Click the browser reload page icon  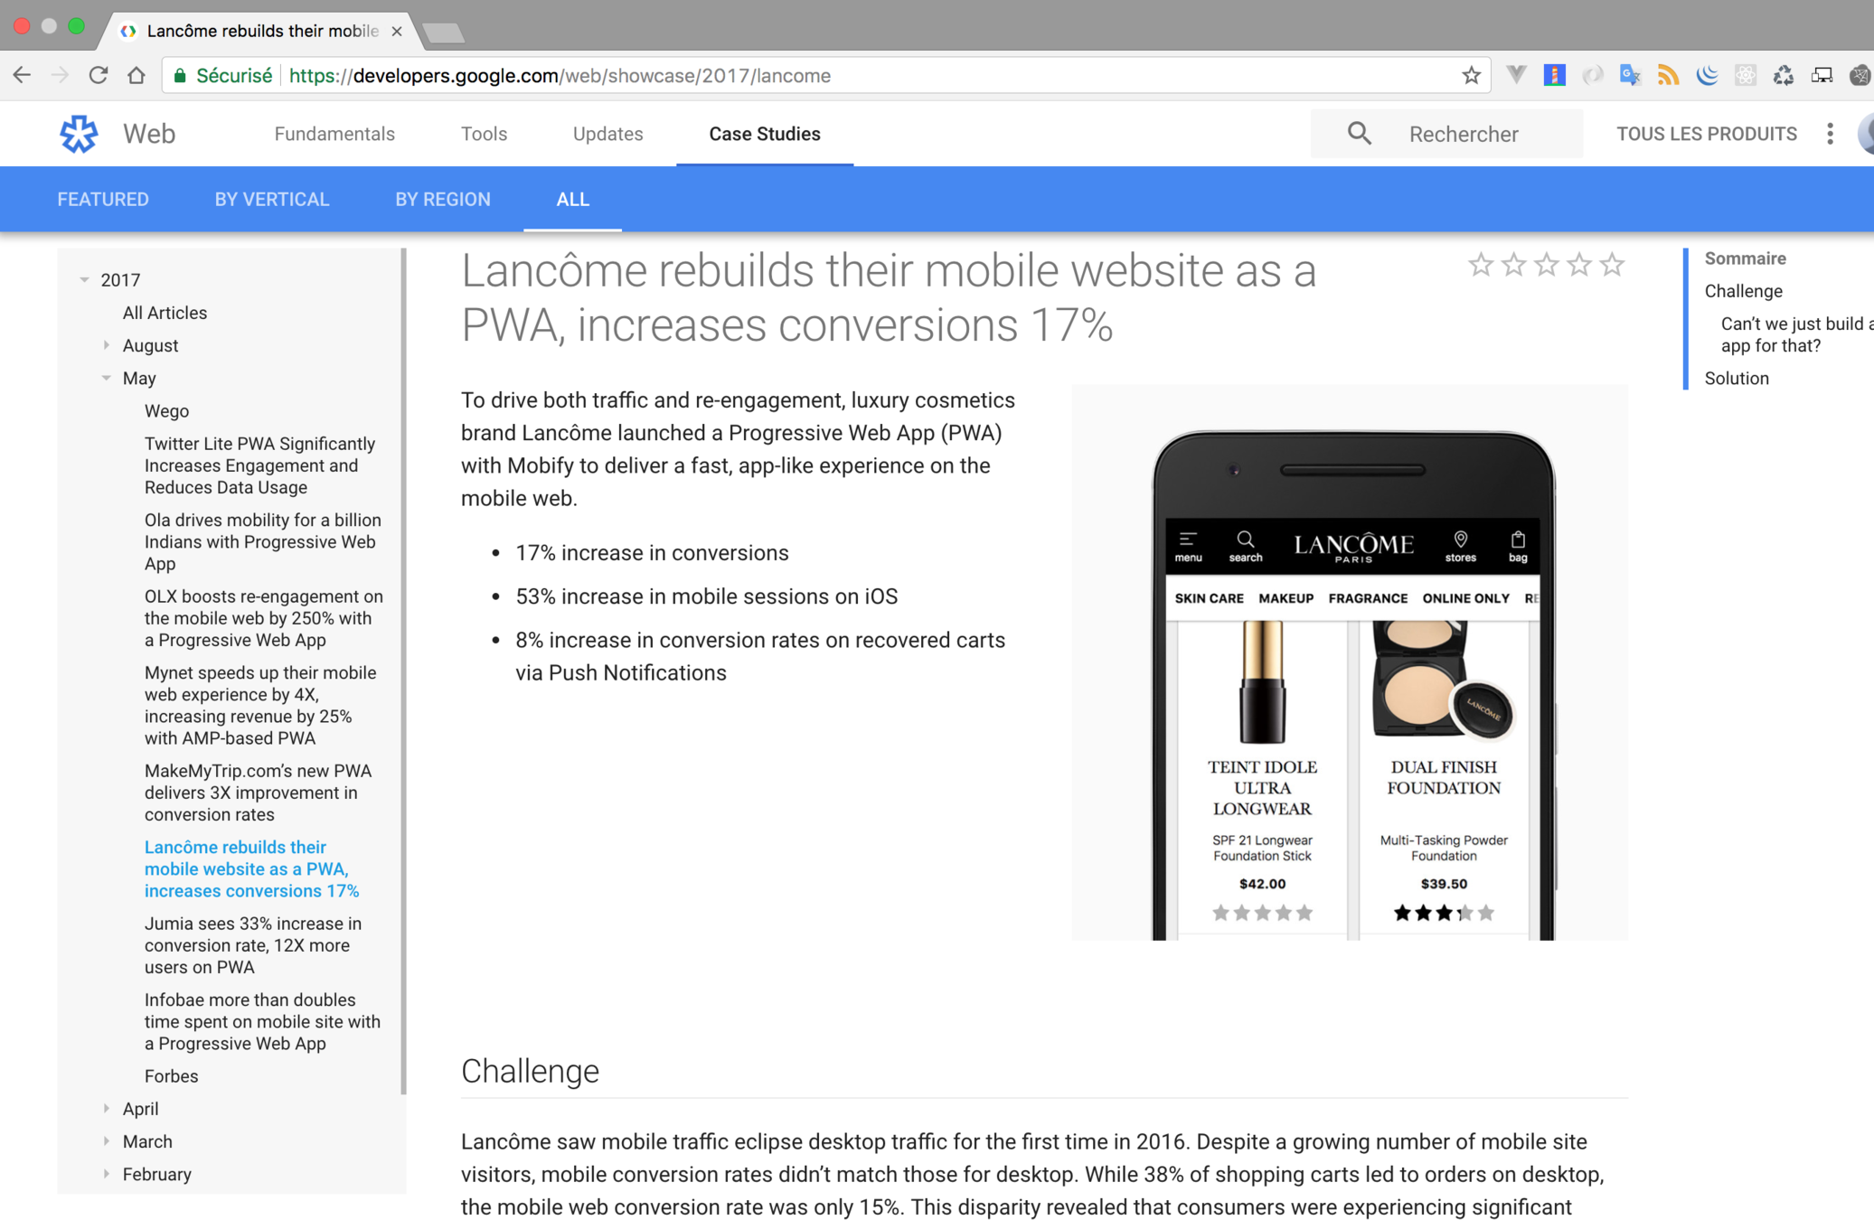coord(99,76)
